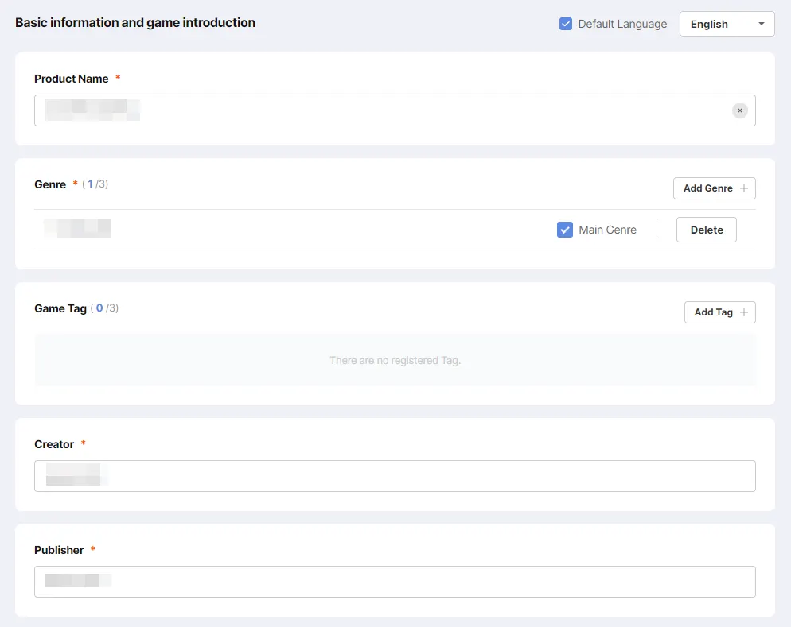The image size is (791, 627).
Task: Click the Main Genre label text
Action: coord(607,230)
